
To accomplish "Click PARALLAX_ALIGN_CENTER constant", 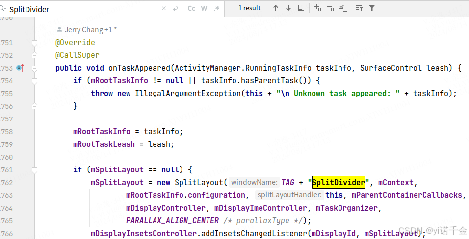I will (x=173, y=220).
